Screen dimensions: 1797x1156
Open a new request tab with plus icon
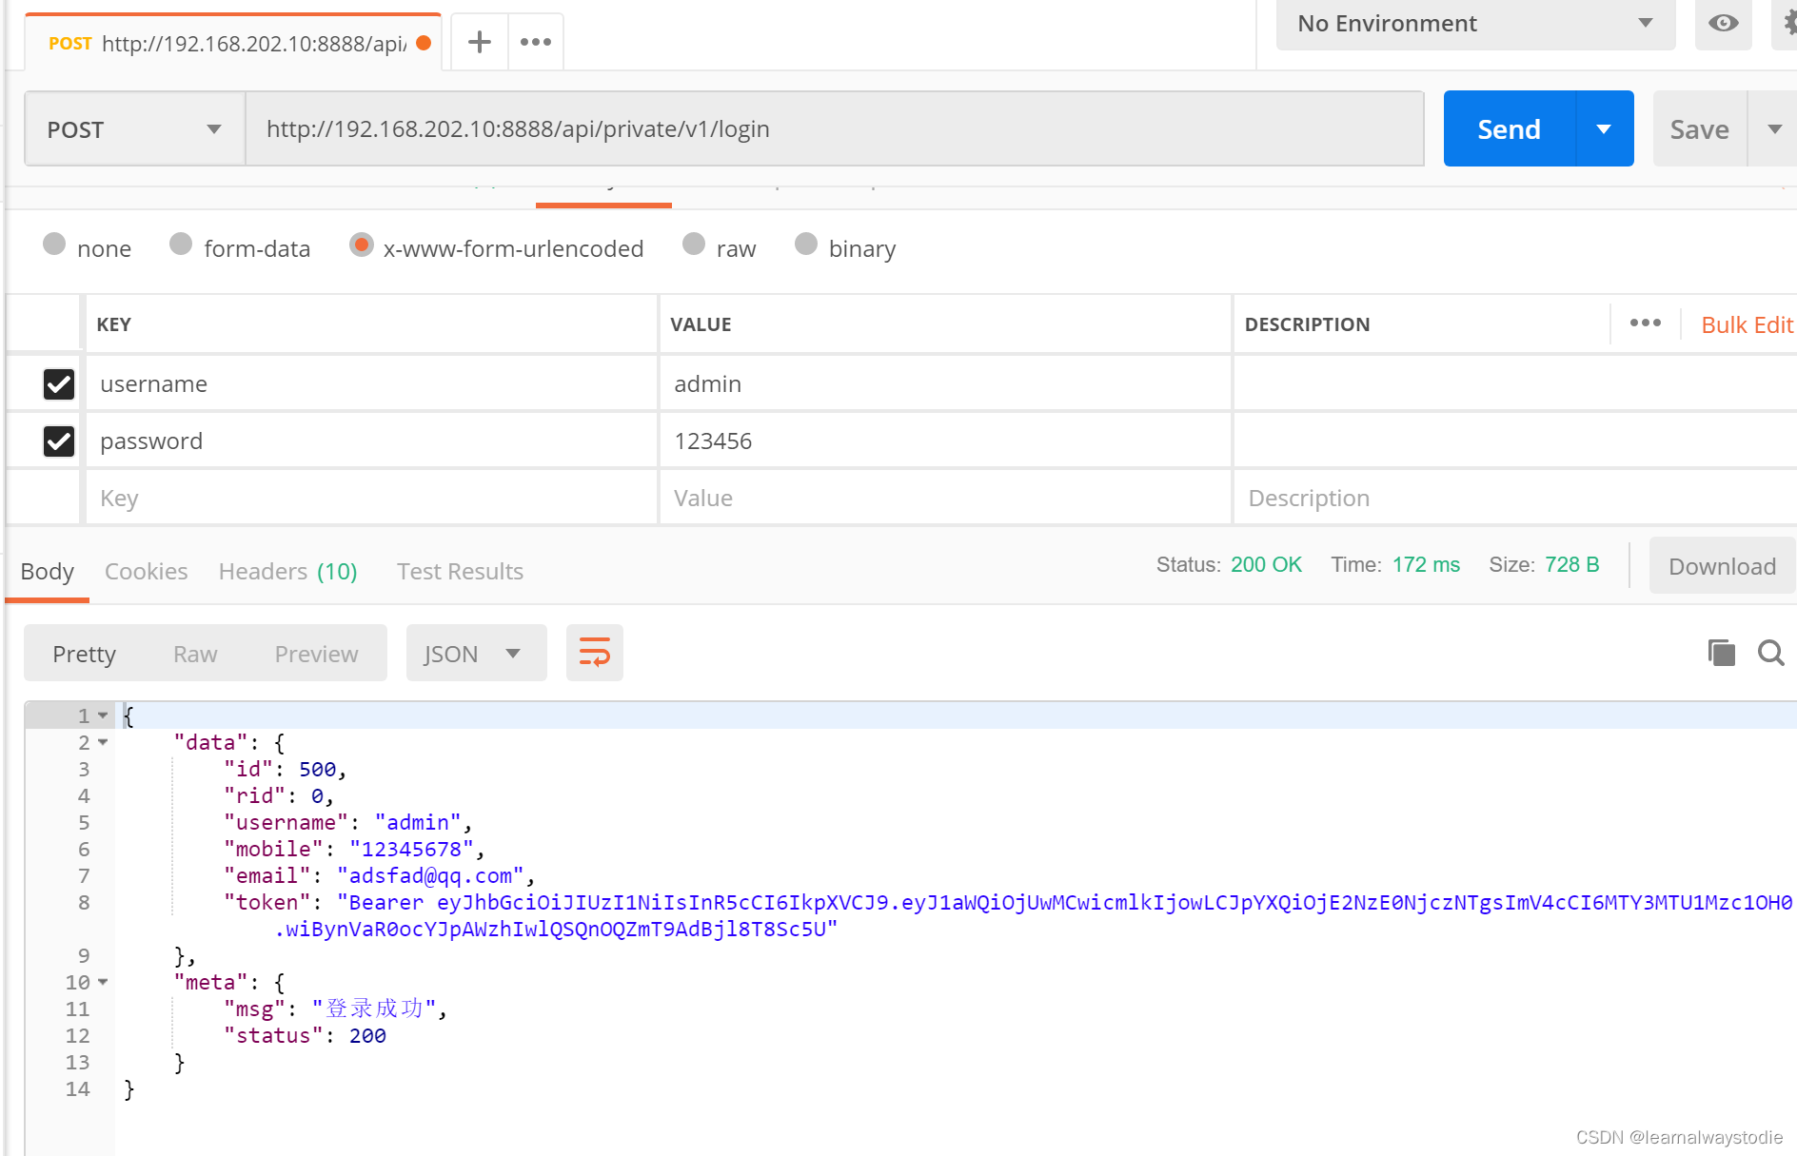pos(479,41)
